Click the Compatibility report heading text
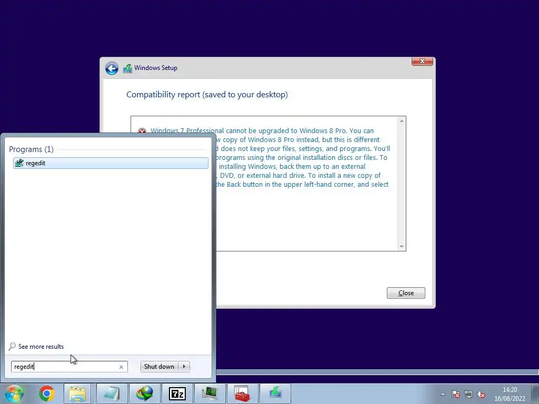This screenshot has height=404, width=539. click(x=207, y=95)
